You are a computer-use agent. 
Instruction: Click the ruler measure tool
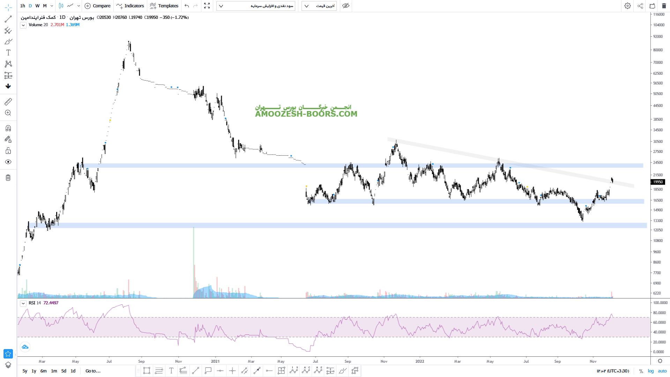(8, 102)
